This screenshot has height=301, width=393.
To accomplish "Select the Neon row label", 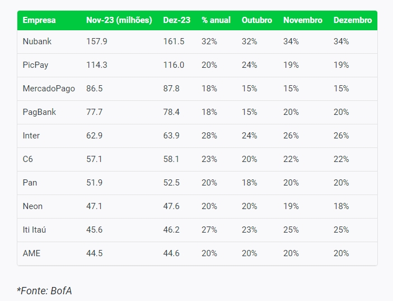I will point(32,206).
